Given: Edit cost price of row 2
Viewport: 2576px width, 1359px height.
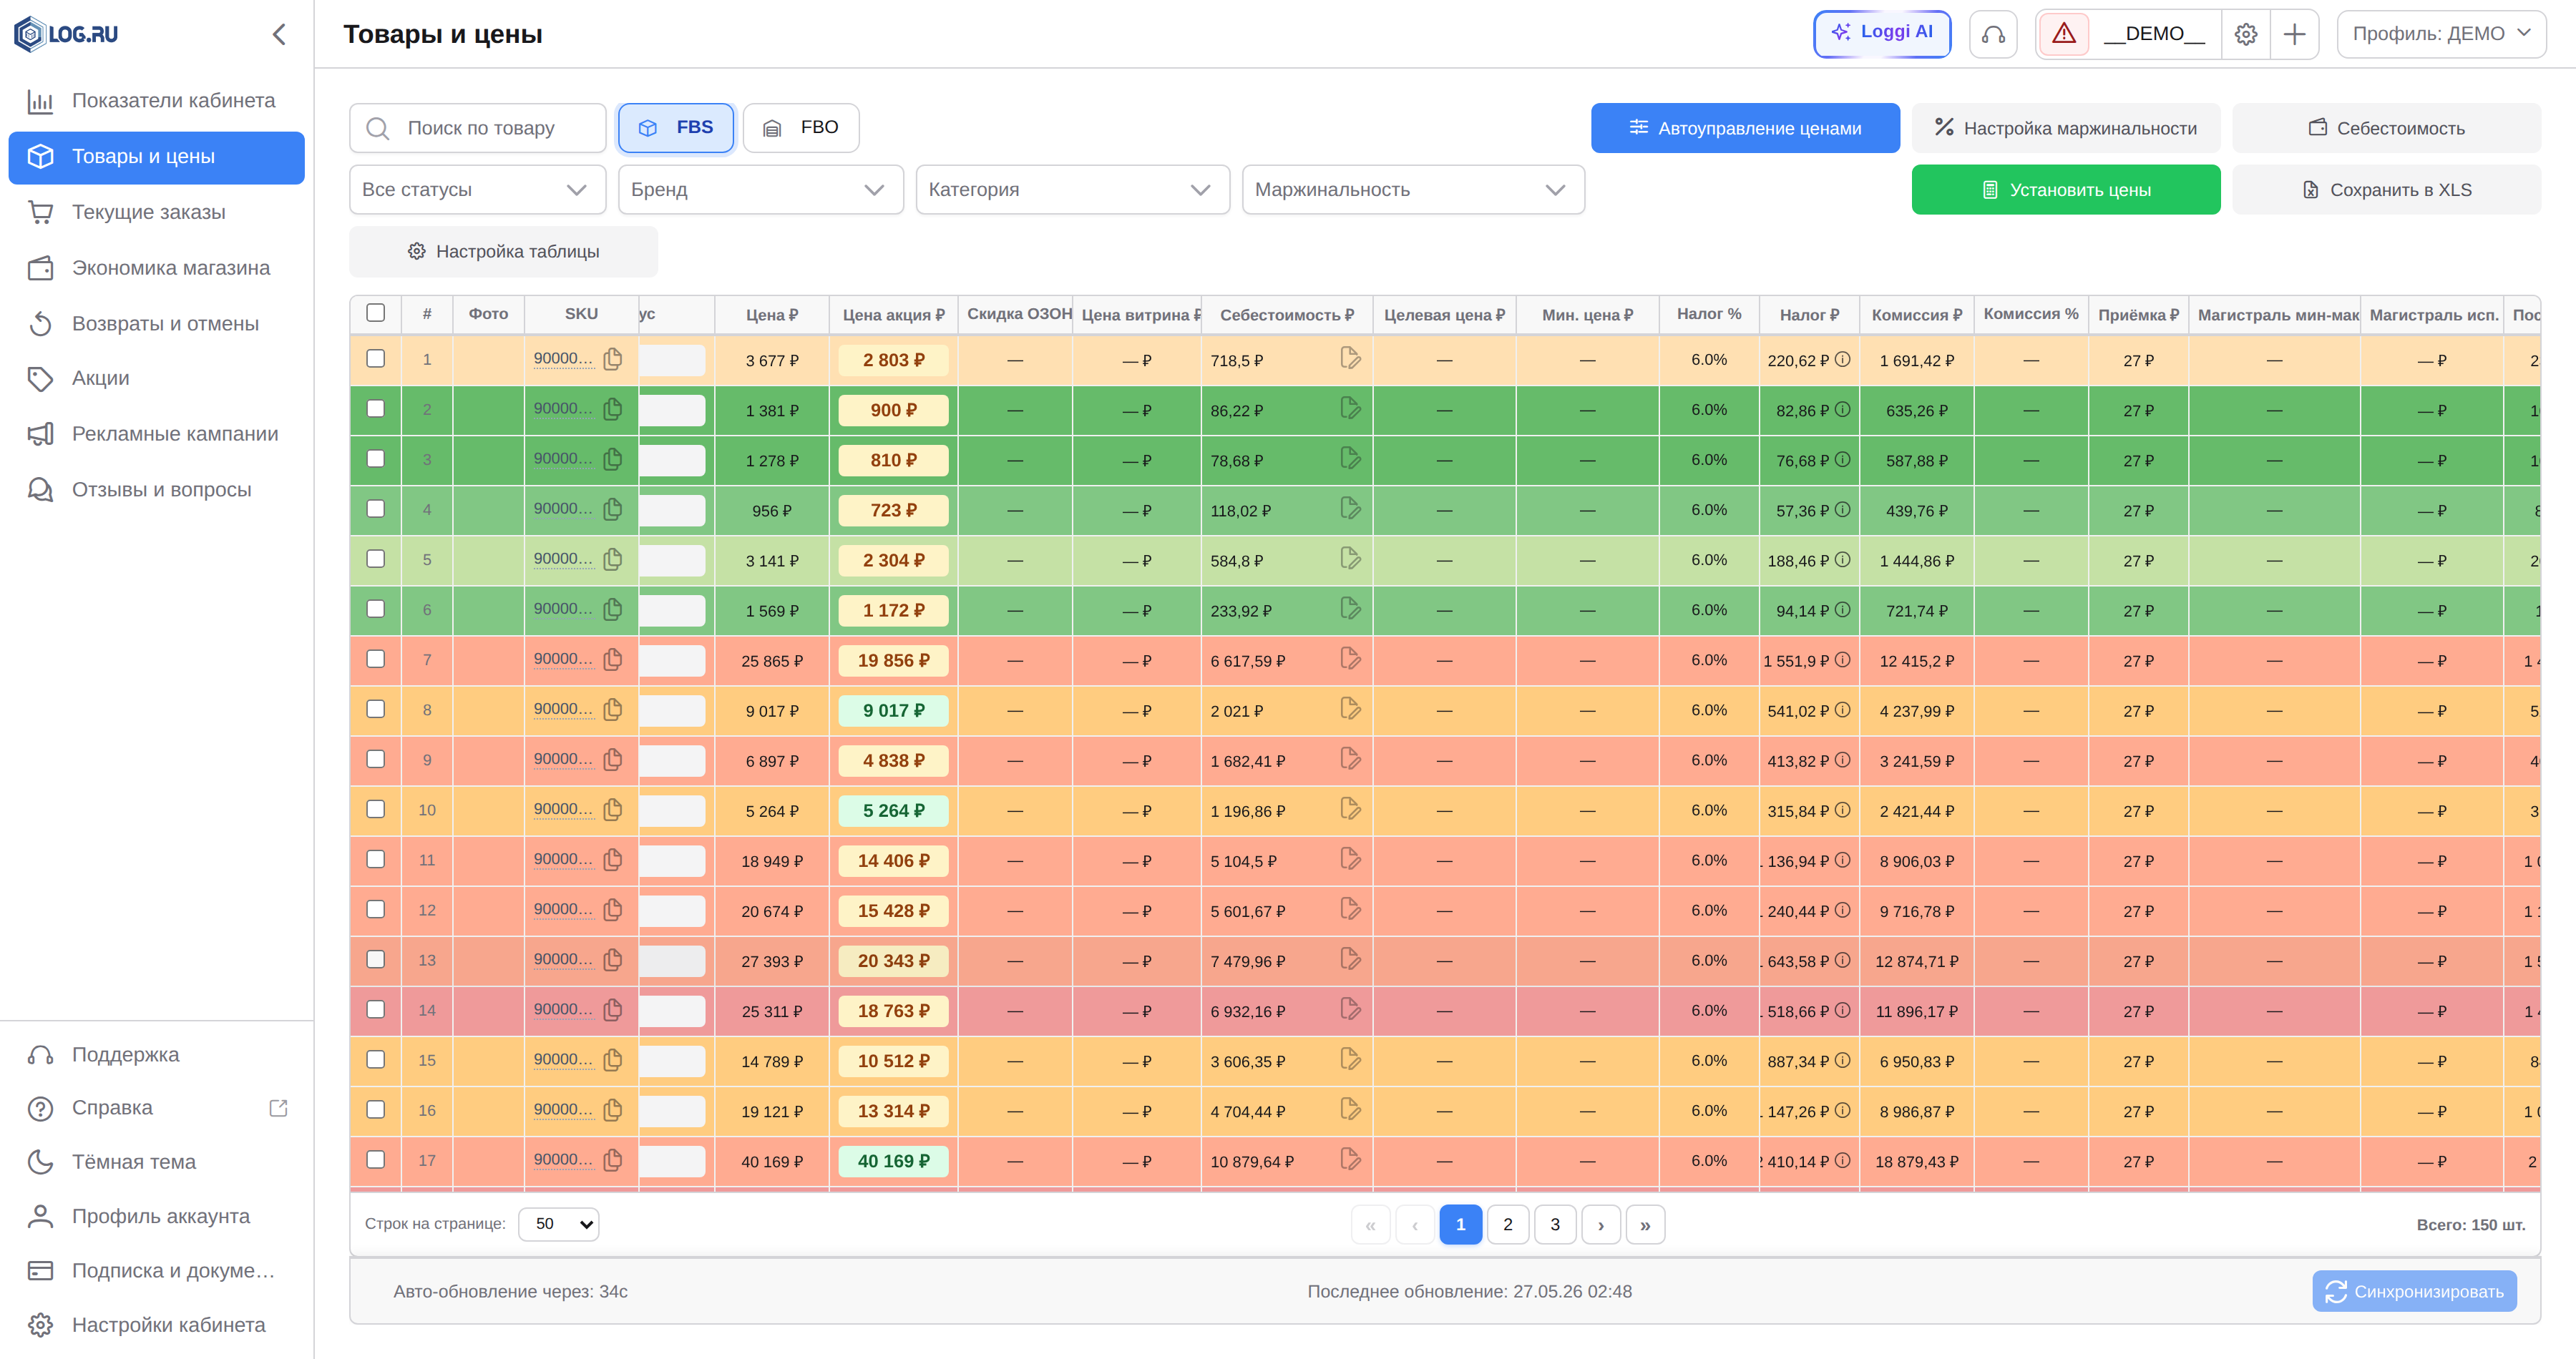Looking at the screenshot, I should (1350, 408).
